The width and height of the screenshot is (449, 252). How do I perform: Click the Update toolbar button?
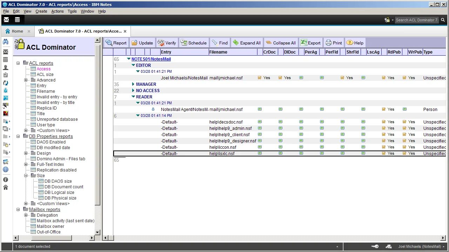click(x=142, y=43)
